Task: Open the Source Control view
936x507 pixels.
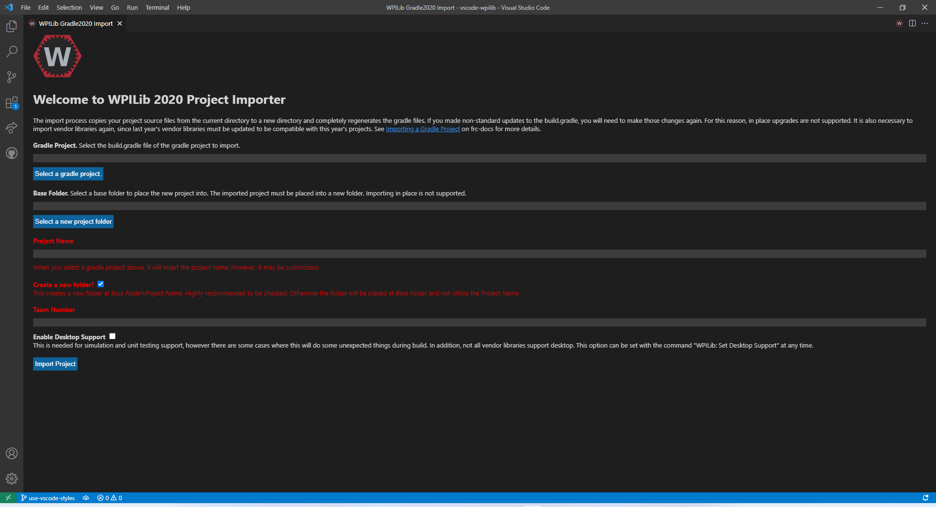Action: (12, 77)
